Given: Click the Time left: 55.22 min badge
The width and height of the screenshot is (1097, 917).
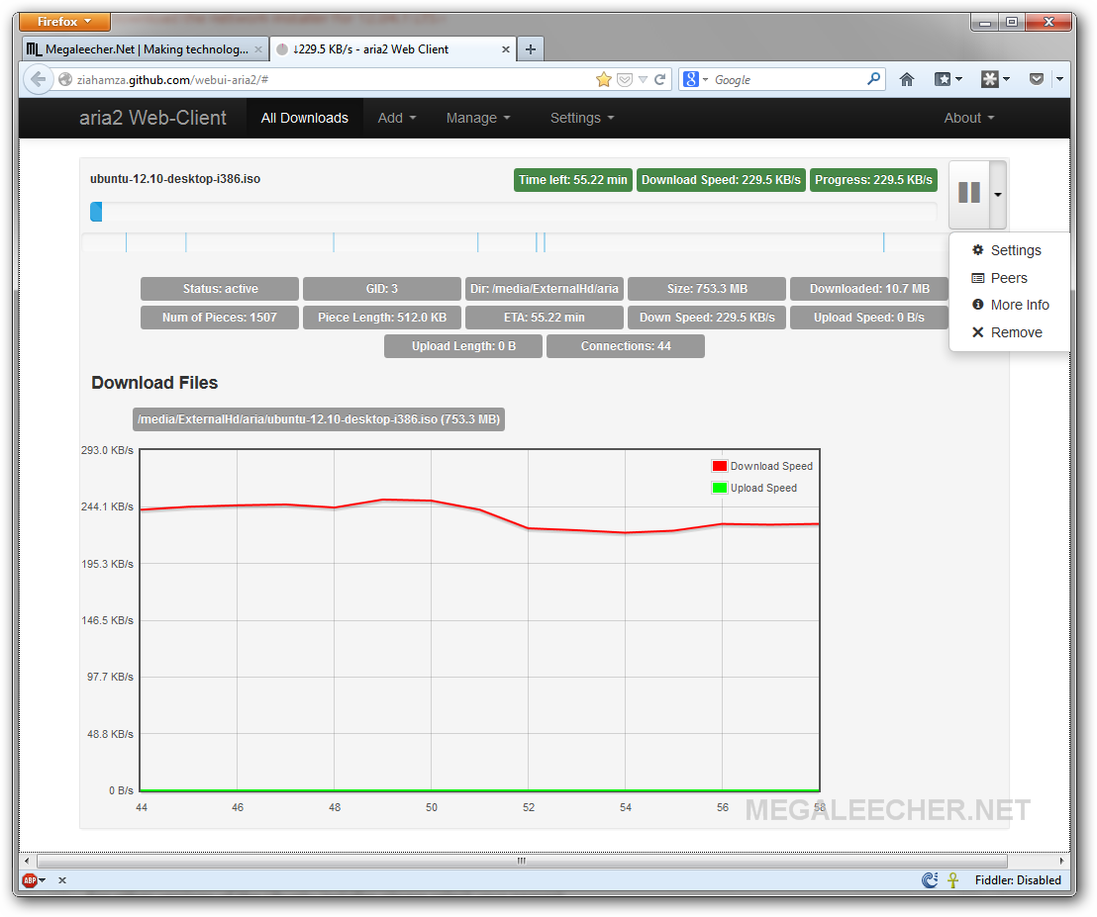Looking at the screenshot, I should 573,180.
